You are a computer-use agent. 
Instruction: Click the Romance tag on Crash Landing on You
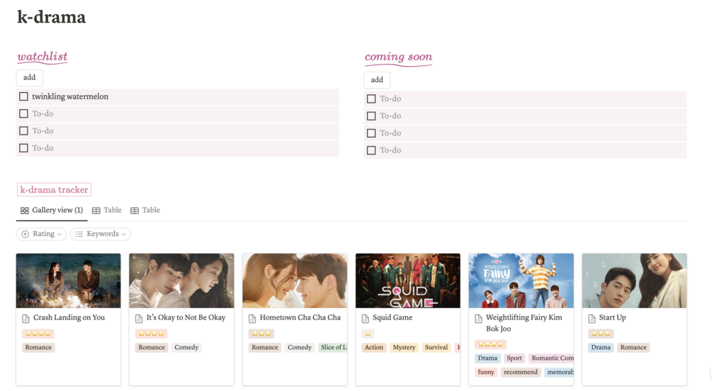[38, 347]
